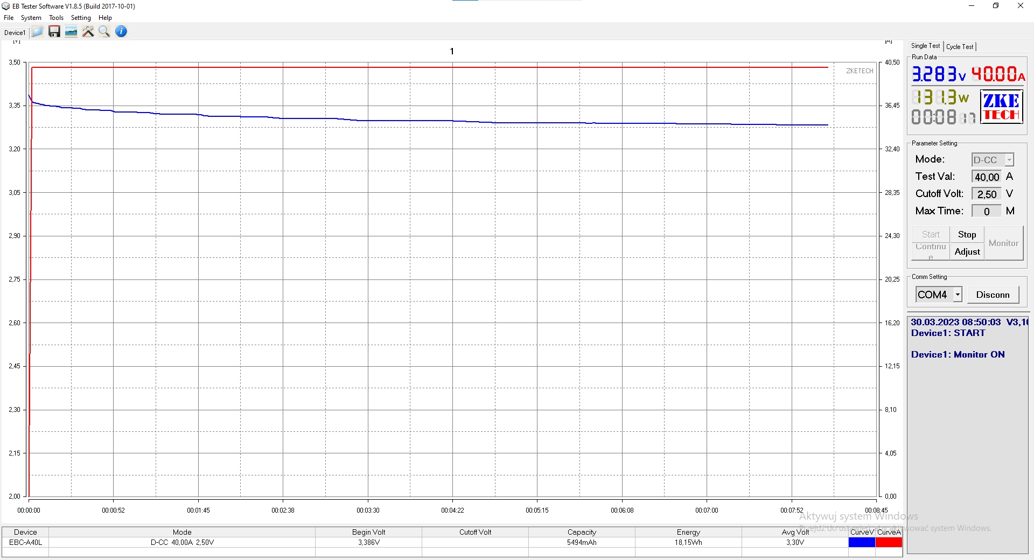Click the EBC-A40L device cell
Image resolution: width=1034 pixels, height=560 pixels.
[x=25, y=542]
